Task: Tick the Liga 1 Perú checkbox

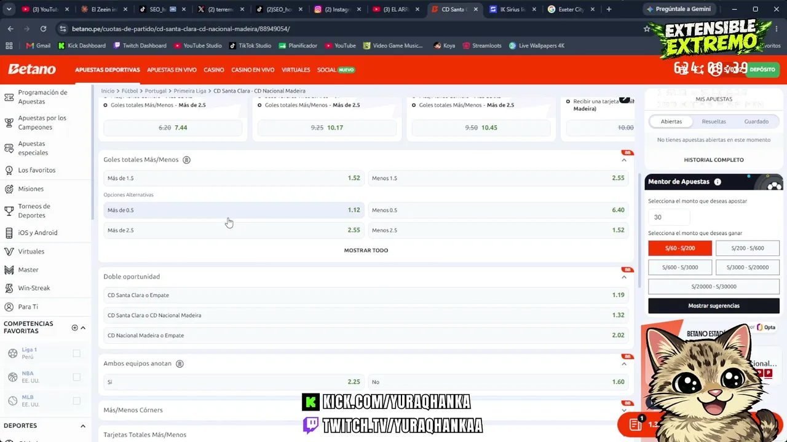Action: tap(76, 353)
